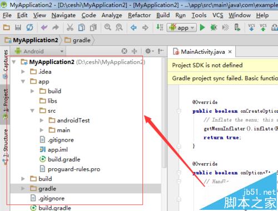Image resolution: width=278 pixels, height=211 pixels.
Task: Select the libs folder
Action: click(48, 101)
